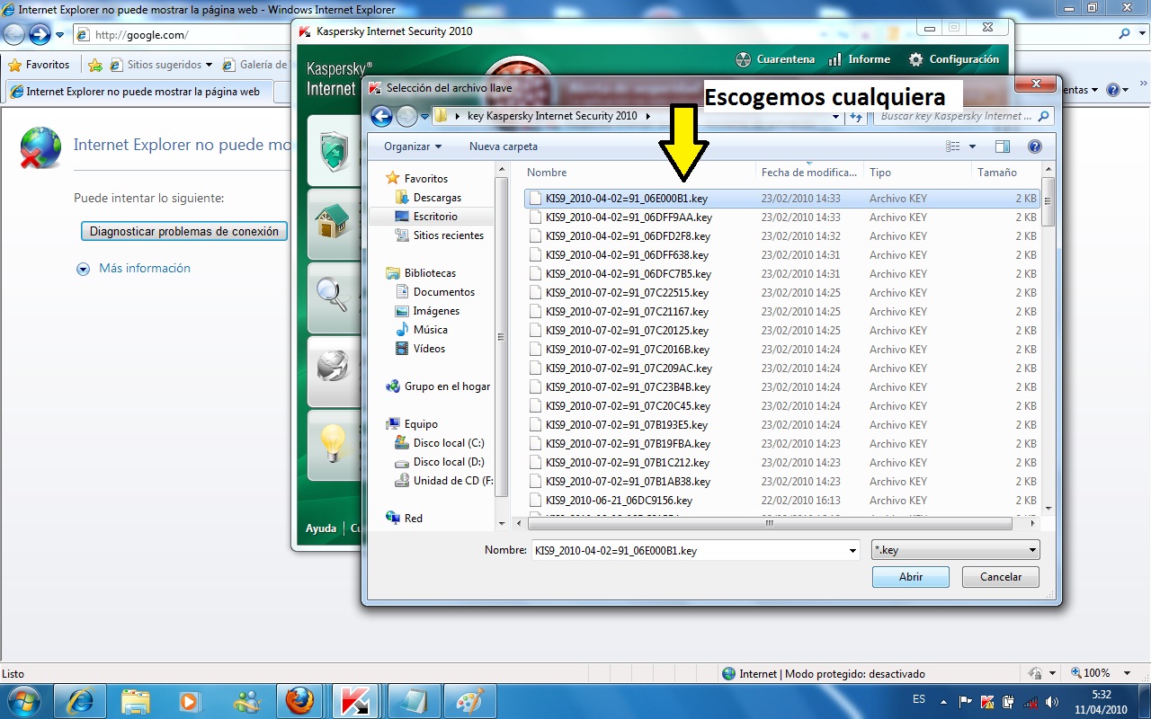Open Internet Explorer from the taskbar
This screenshot has height=719, width=1151.
80,700
